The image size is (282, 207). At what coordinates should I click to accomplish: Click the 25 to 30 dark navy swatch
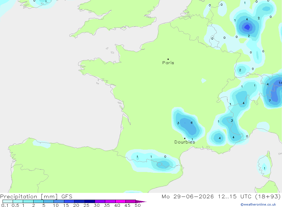click(90, 201)
